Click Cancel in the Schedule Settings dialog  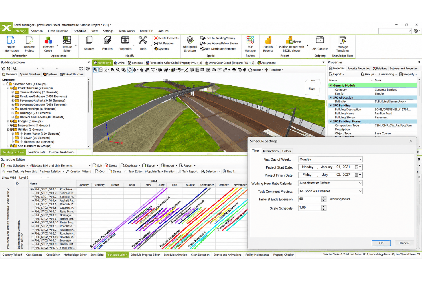point(404,243)
